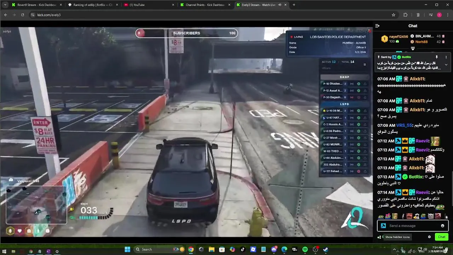Switch to Rover9 Stream Kick Dashboard tab
This screenshot has width=453, height=255.
point(37,5)
